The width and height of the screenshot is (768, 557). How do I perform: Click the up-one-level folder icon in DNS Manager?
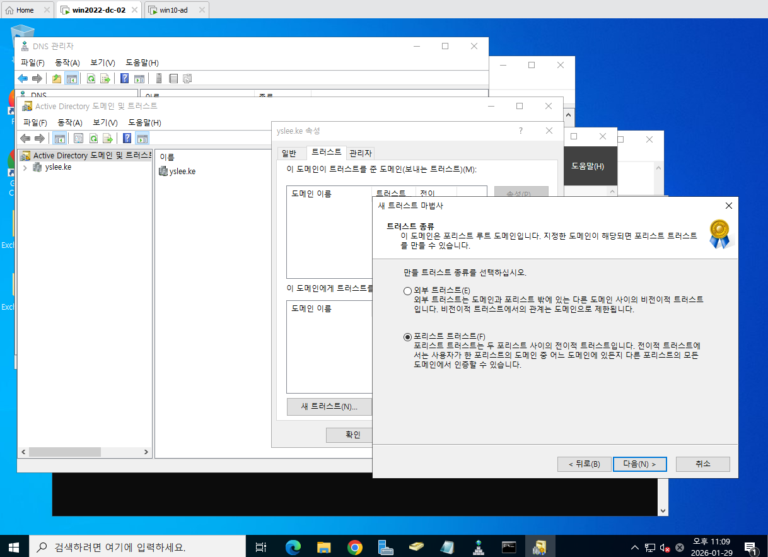(x=57, y=79)
